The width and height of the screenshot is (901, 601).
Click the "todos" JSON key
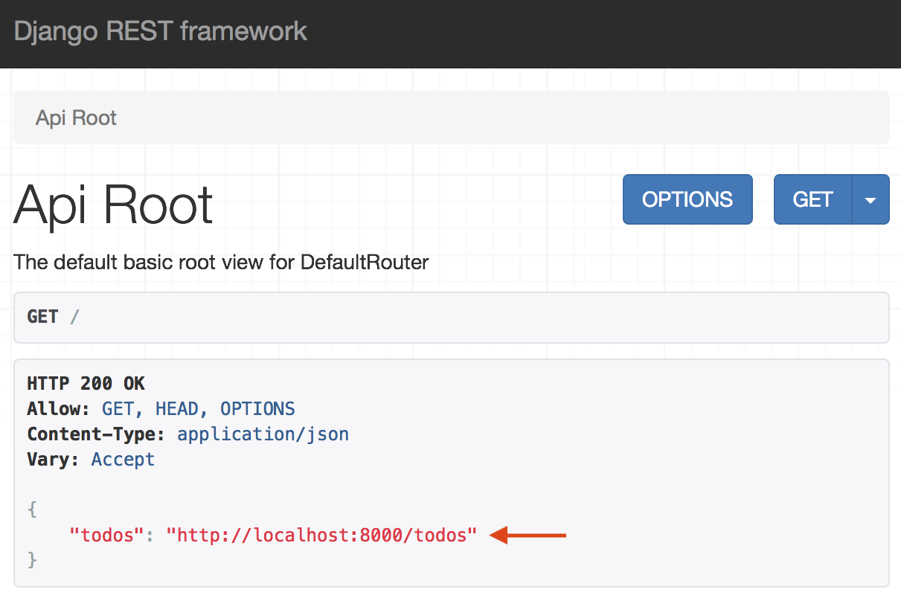tap(105, 535)
